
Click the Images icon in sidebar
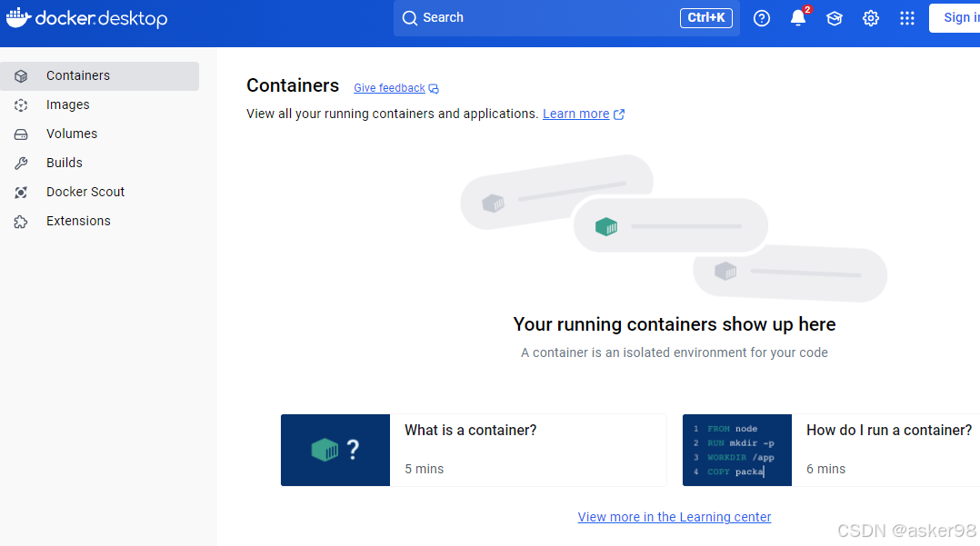[x=21, y=105]
